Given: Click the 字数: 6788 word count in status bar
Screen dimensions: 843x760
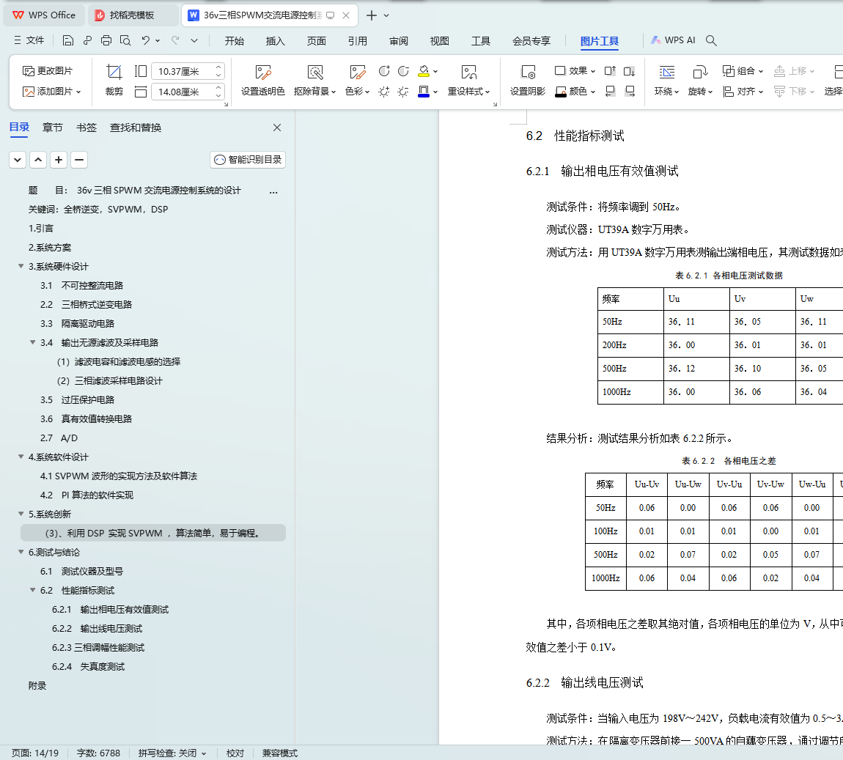Looking at the screenshot, I should tap(98, 753).
